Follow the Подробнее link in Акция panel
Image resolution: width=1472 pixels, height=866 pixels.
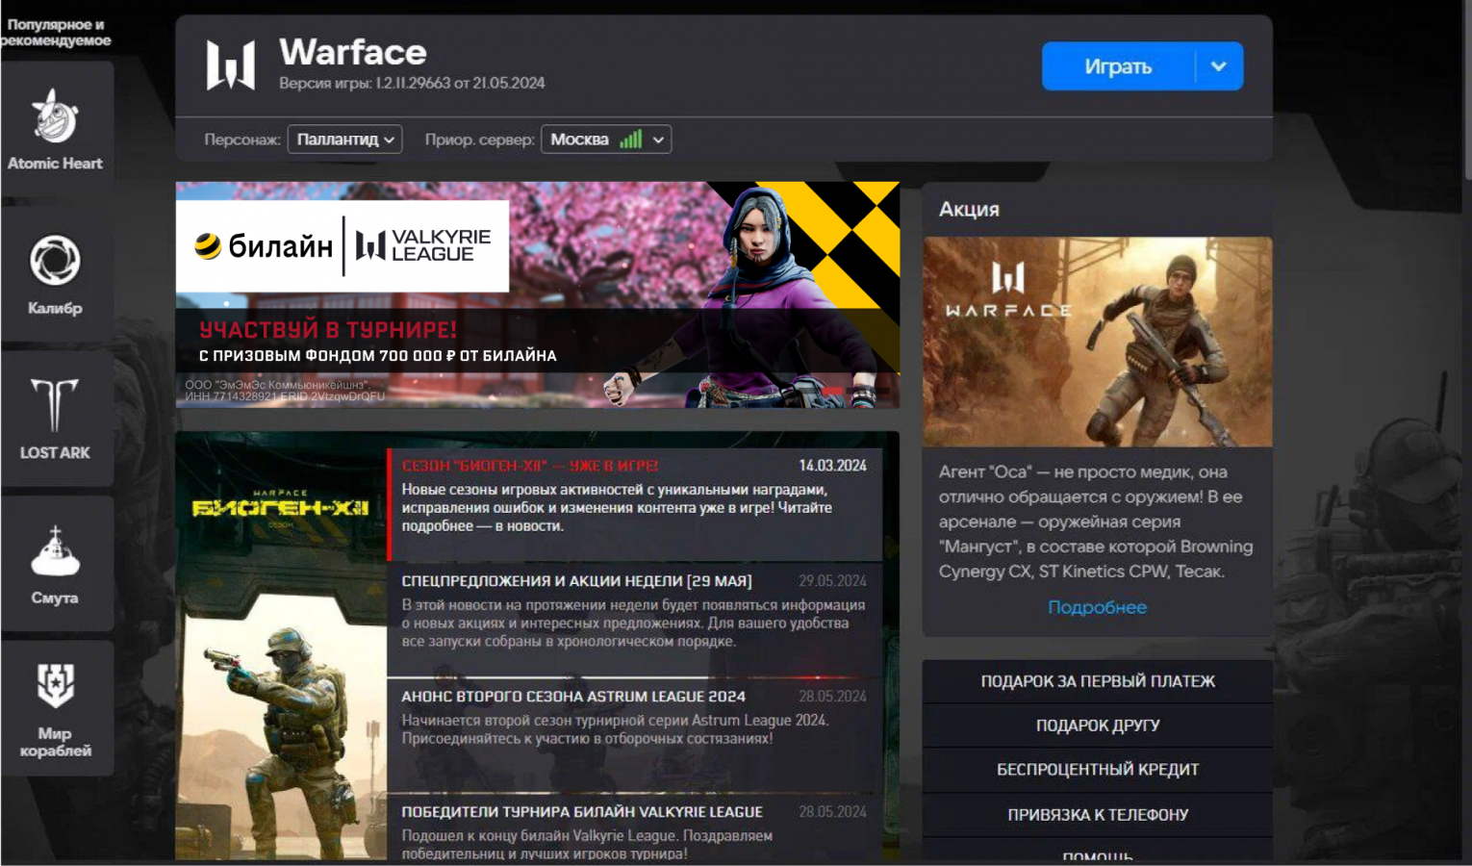click(1097, 607)
